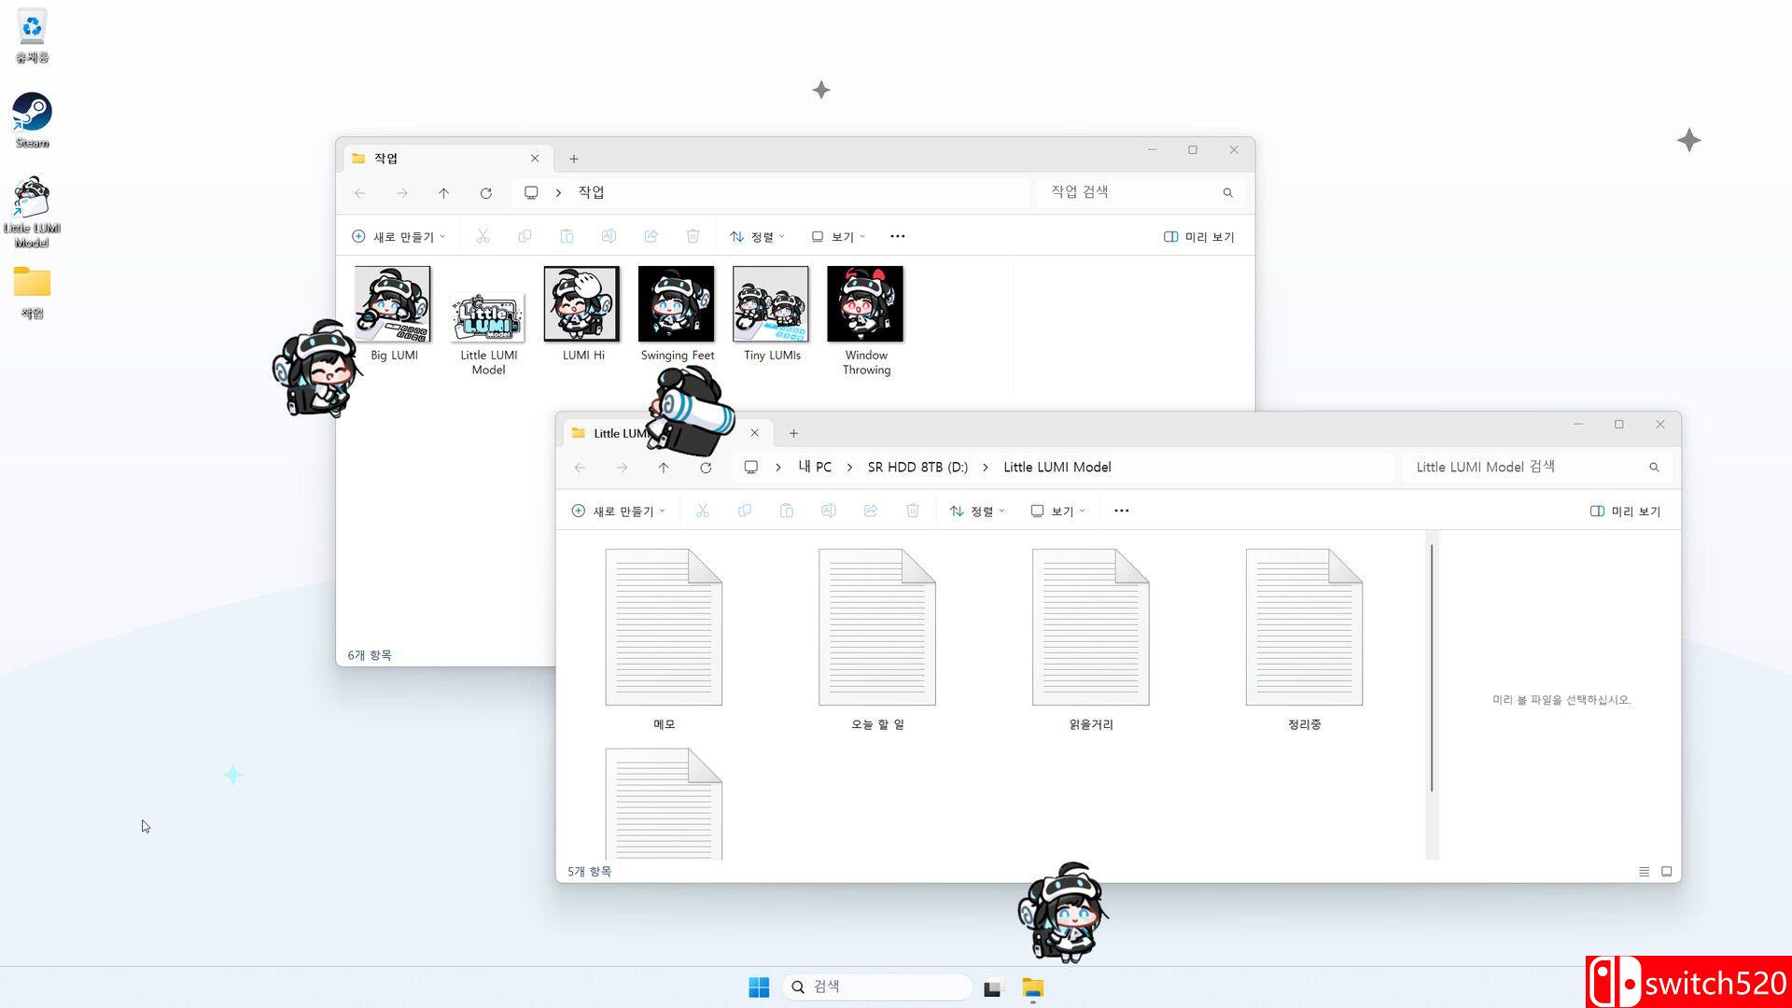The image size is (1792, 1008).
Task: Click Rename icon in Little LUMI Model toolbar
Action: (829, 511)
